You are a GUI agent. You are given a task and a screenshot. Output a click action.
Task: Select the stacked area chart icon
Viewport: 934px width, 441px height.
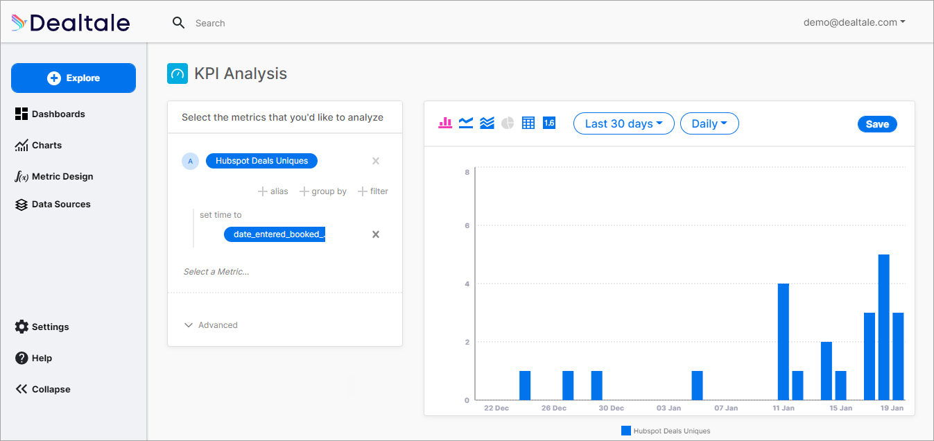487,123
